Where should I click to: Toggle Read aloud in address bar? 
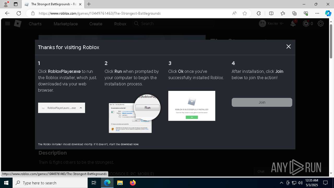(x=234, y=13)
